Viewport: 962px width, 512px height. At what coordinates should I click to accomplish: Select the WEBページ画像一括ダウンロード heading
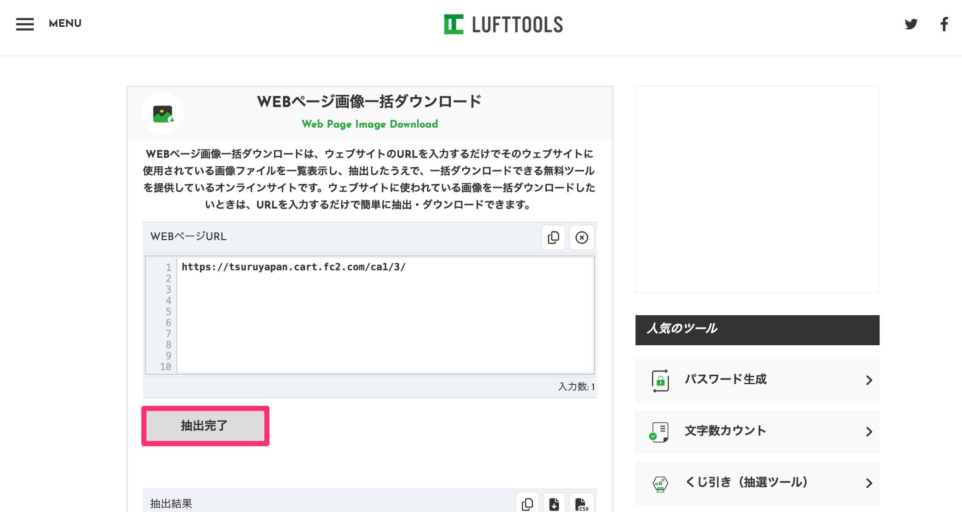tap(369, 101)
